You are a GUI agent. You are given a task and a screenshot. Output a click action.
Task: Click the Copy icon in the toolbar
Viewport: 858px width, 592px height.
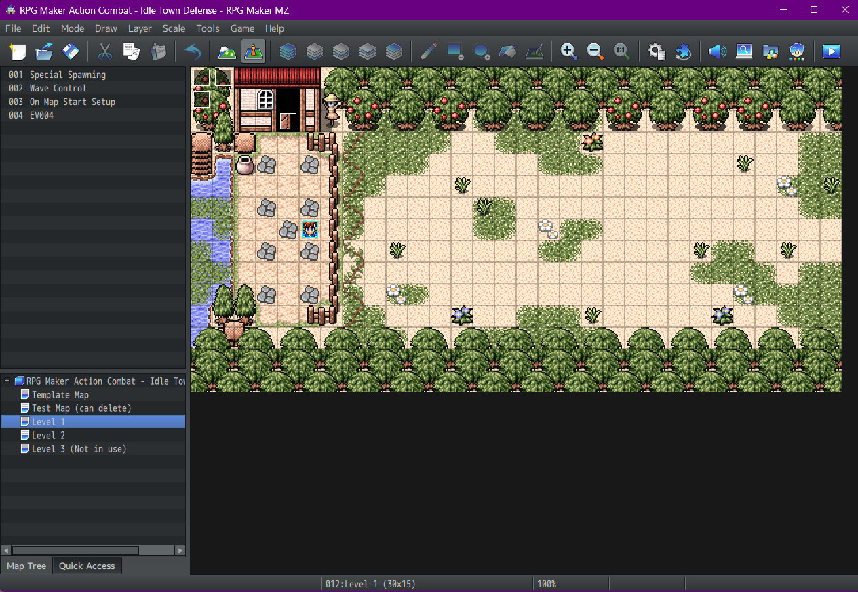click(132, 51)
